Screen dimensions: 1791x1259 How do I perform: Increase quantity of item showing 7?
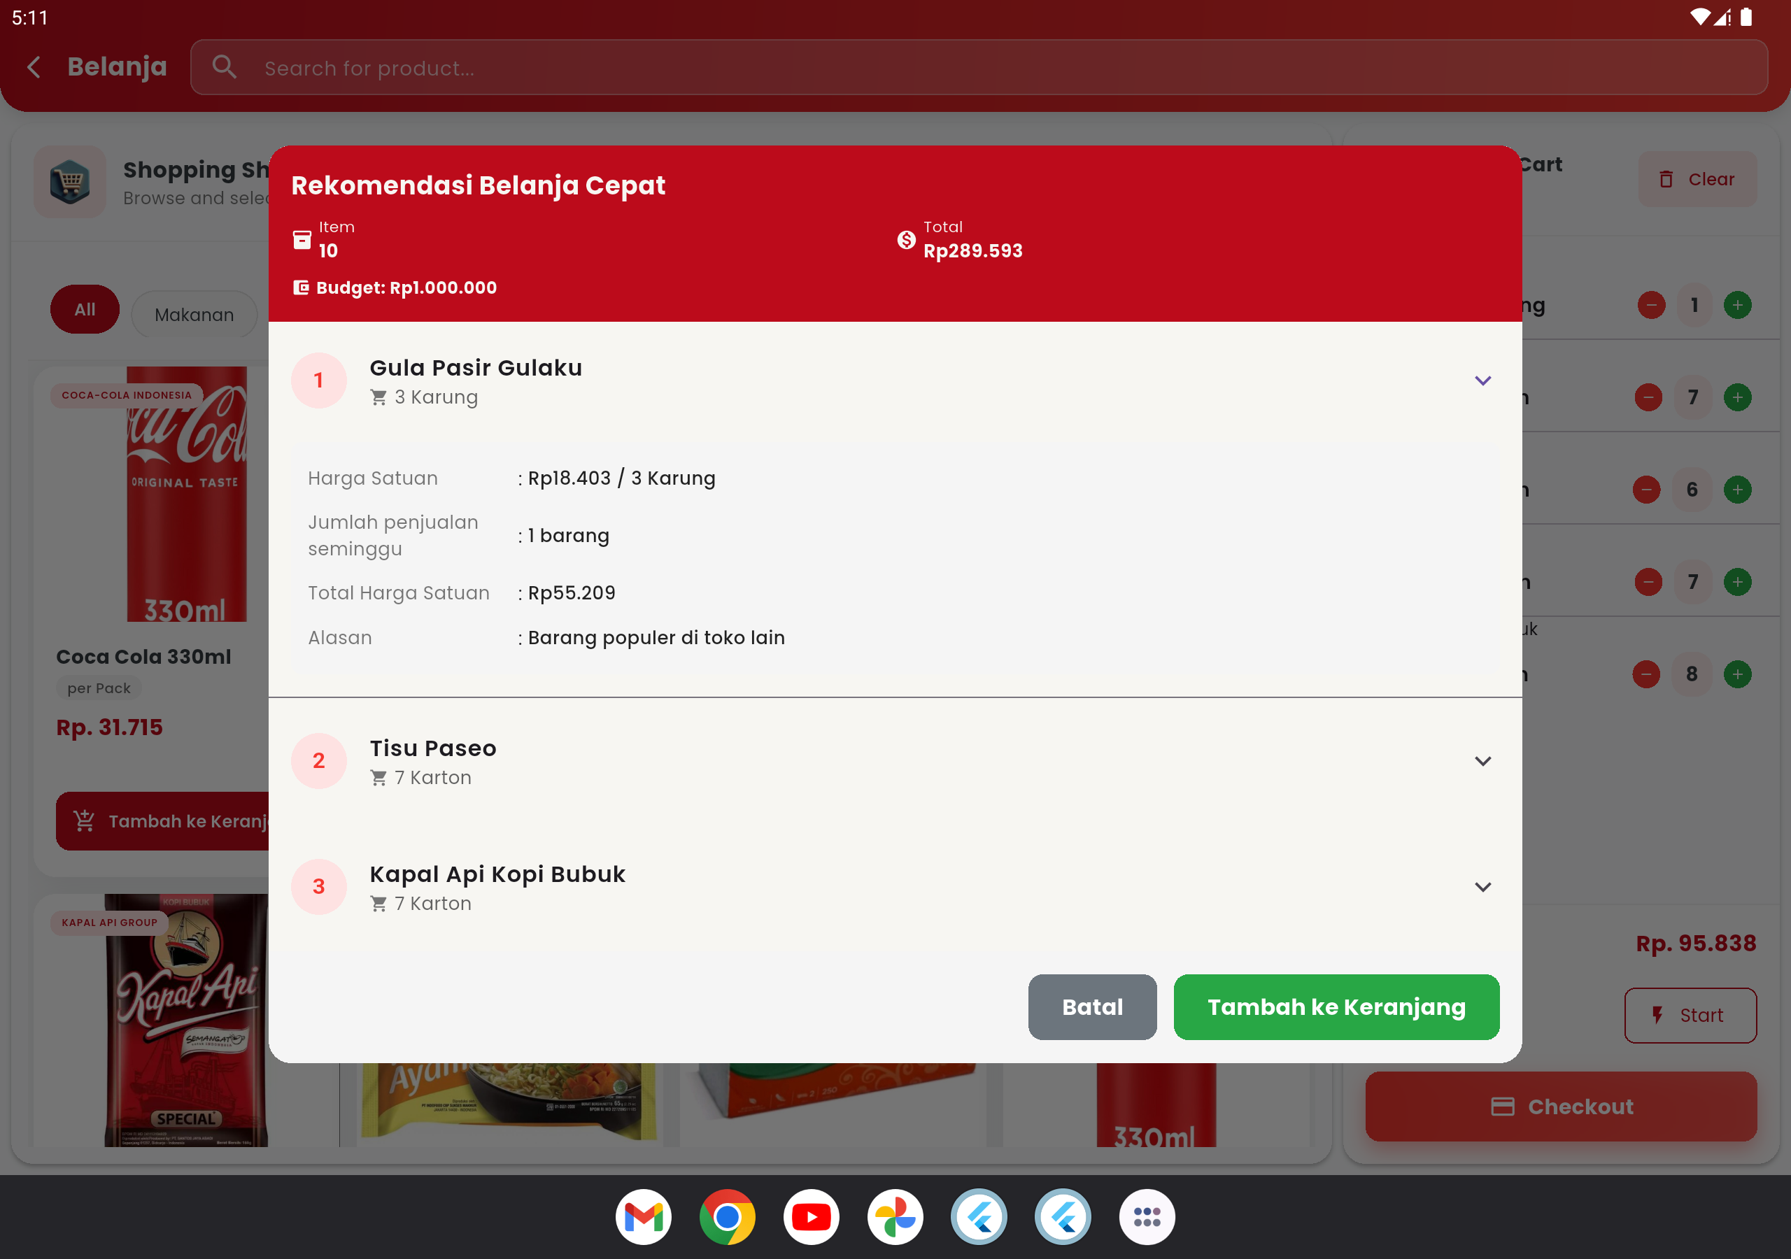[x=1738, y=397]
